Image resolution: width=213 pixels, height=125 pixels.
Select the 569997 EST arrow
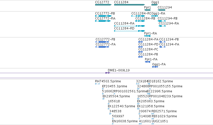coord(113,119)
